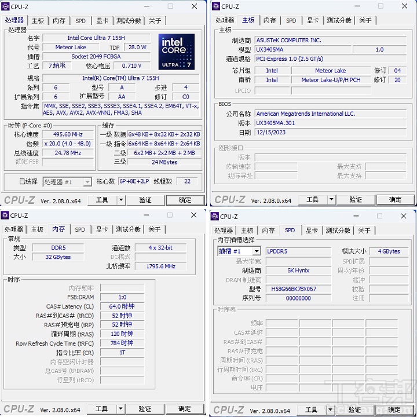
Task: Select 显卡 tab in mainboard window
Action: (313, 20)
